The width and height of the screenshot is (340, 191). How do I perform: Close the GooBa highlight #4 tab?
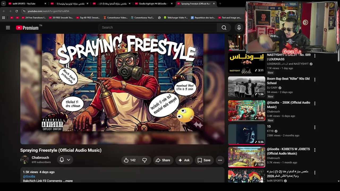click(172, 4)
